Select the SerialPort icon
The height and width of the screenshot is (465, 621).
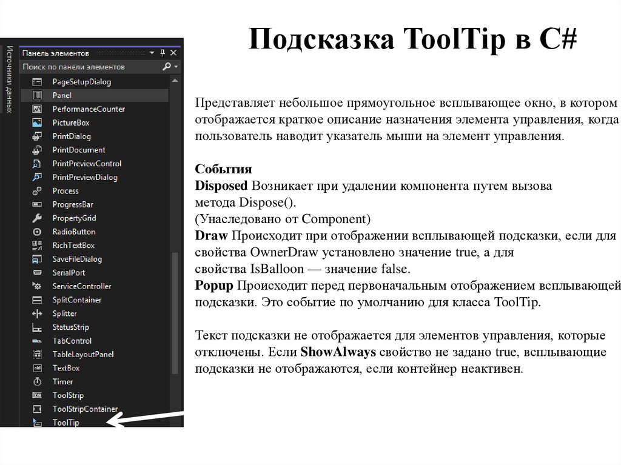tap(37, 272)
